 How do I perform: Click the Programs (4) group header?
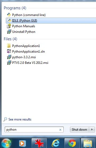point(15,8)
